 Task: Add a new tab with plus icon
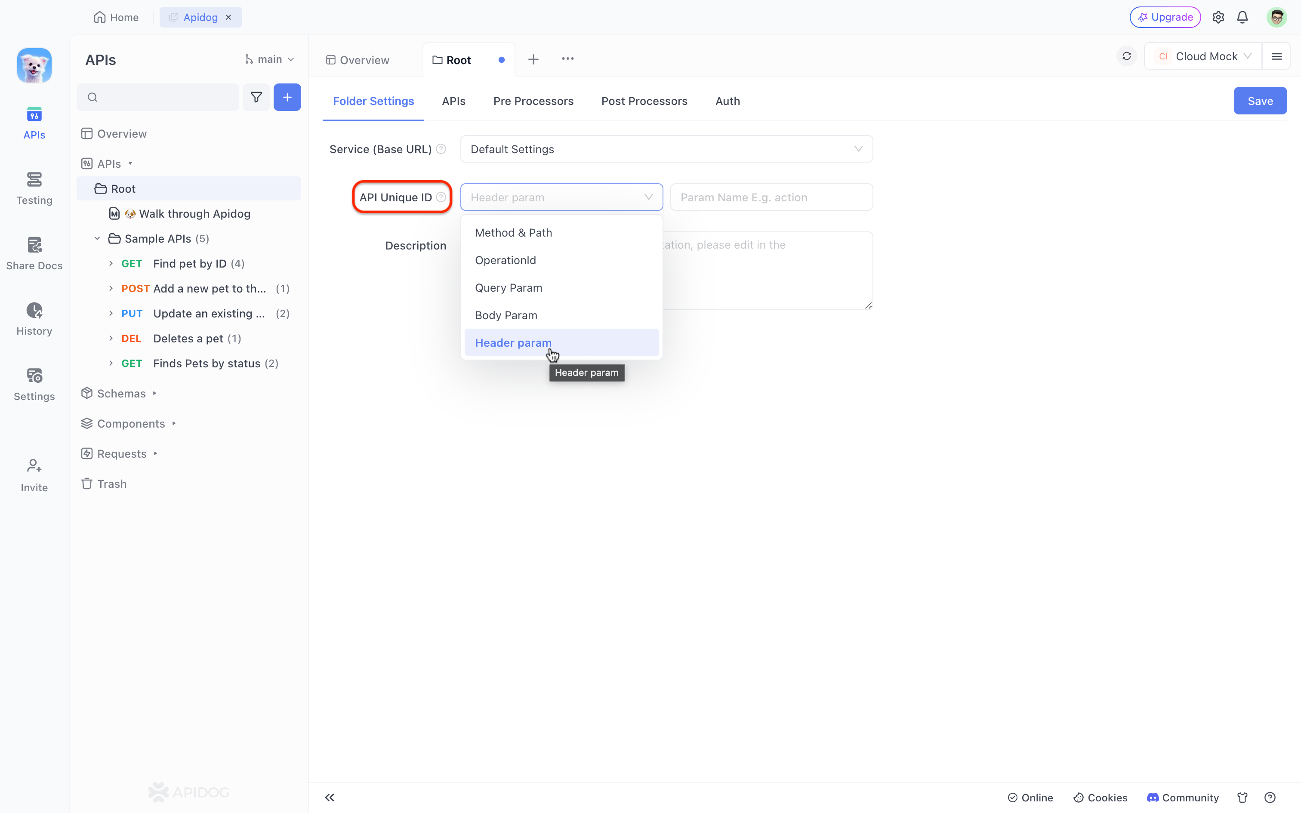point(533,59)
